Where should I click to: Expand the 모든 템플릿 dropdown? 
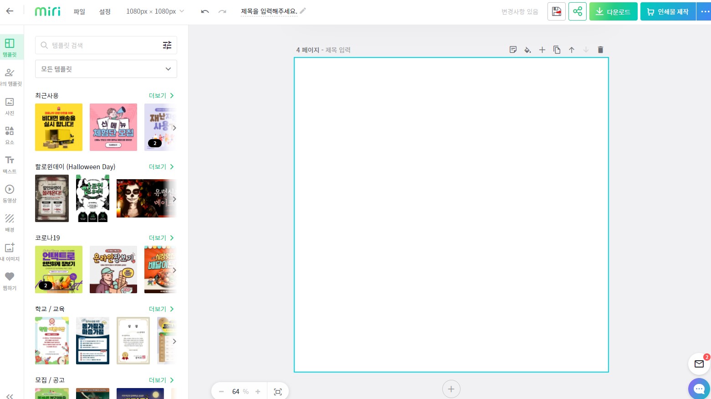coord(106,69)
